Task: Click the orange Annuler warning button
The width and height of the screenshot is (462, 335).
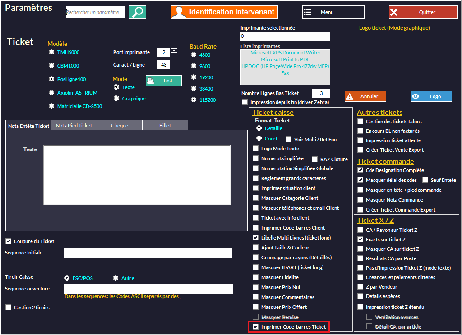Action: click(x=365, y=96)
